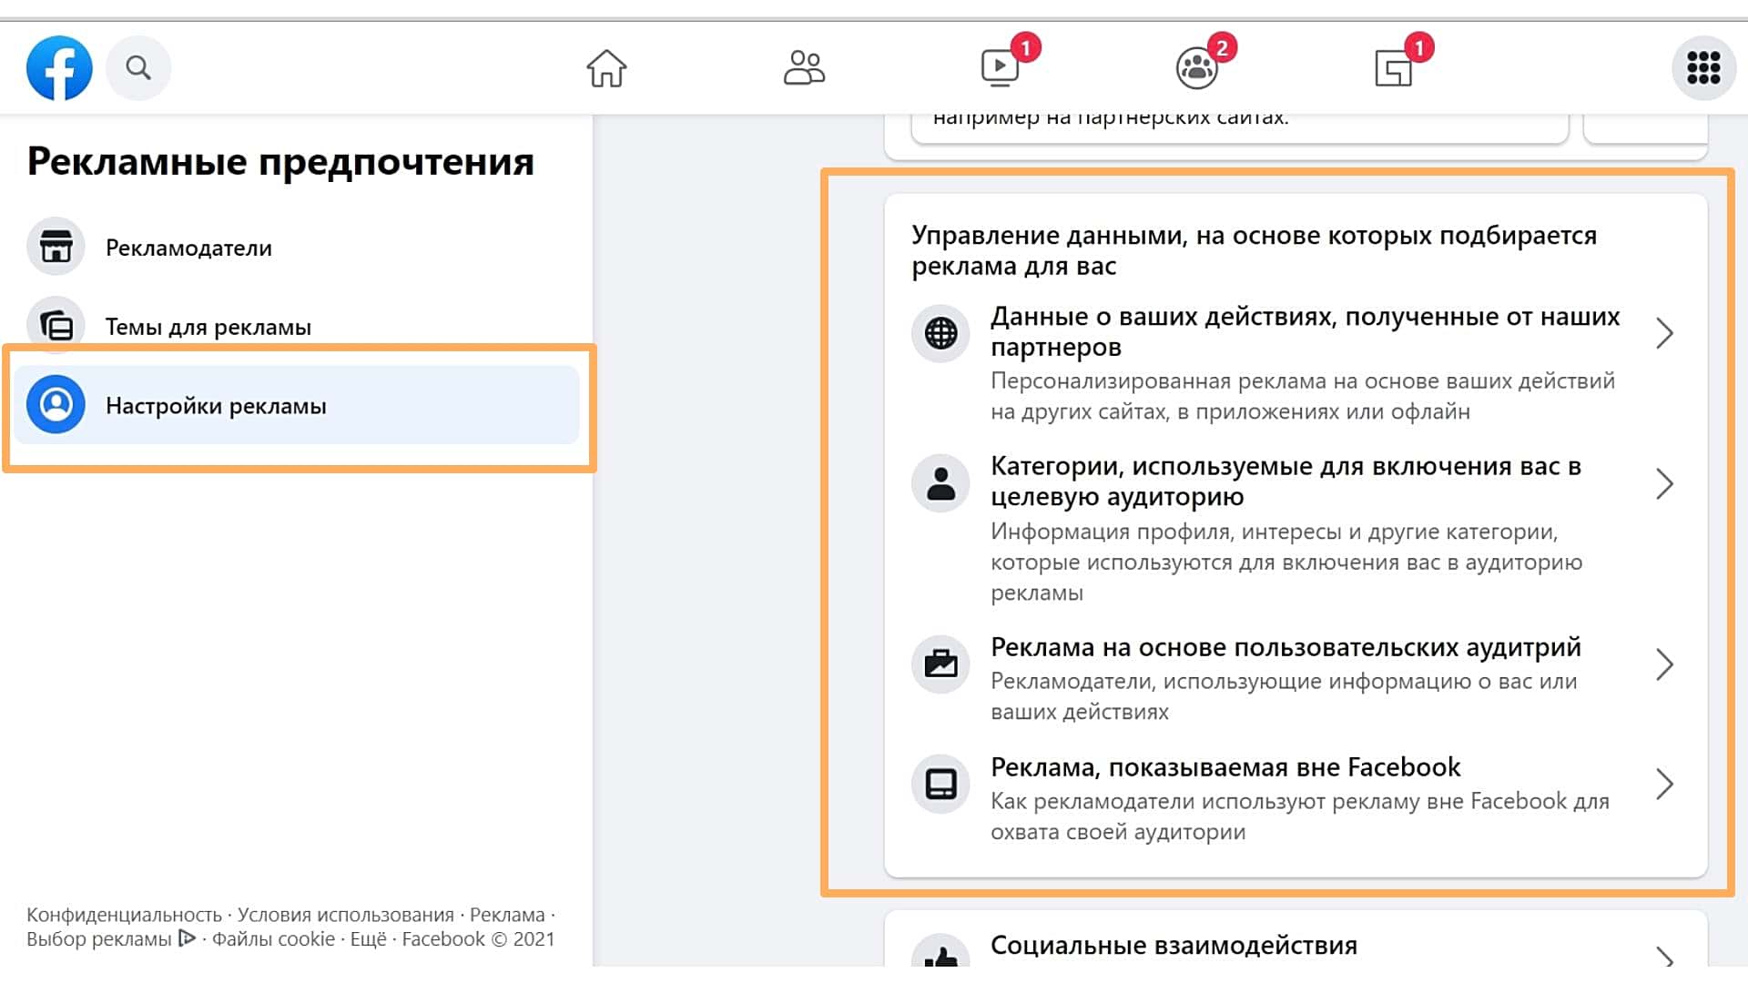Image resolution: width=1748 pixels, height=983 pixels.
Task: Click the person icon for categories
Action: click(940, 483)
